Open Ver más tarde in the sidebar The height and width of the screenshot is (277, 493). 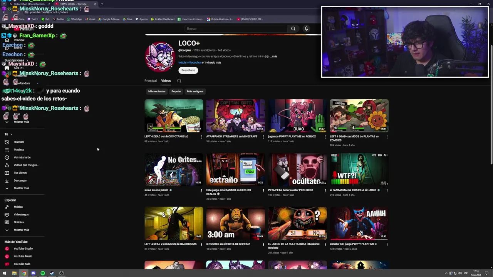click(x=22, y=157)
